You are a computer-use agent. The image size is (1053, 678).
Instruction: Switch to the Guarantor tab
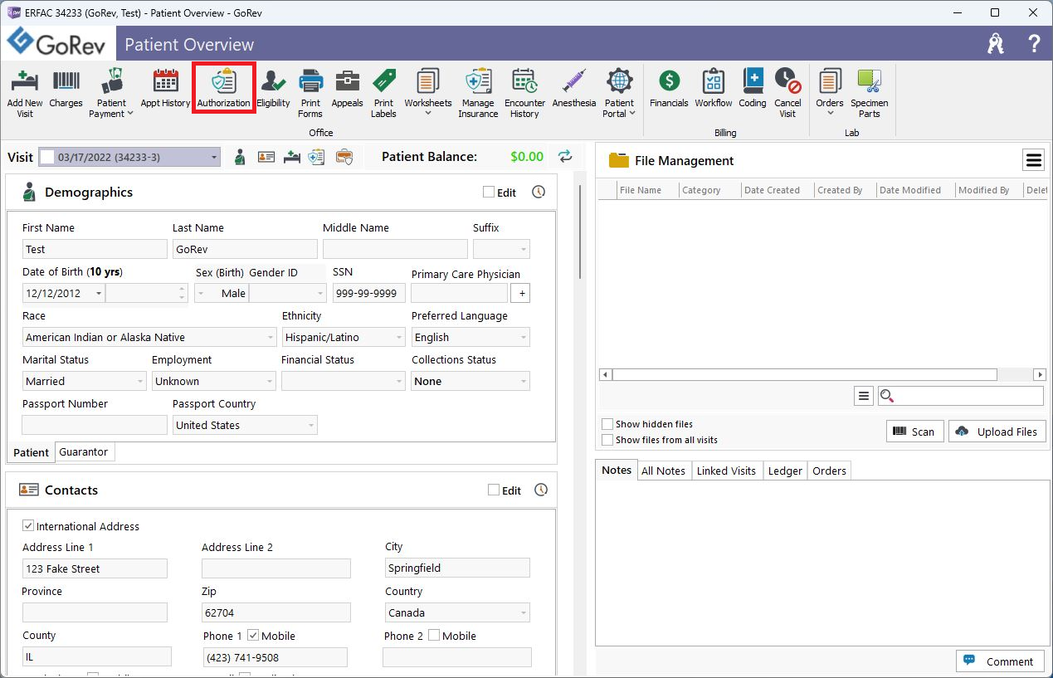(84, 451)
